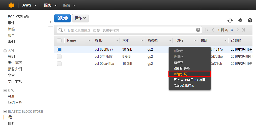Image resolution: width=256 pixels, height=128 pixels.
Task: Open 捆绑任务 in sidebar
Action: tap(15, 103)
